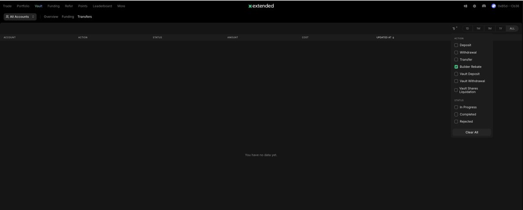Clear all filters with Clear All

pos(472,132)
